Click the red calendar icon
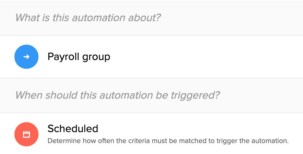This screenshot has width=303, height=154. pyautogui.click(x=26, y=134)
